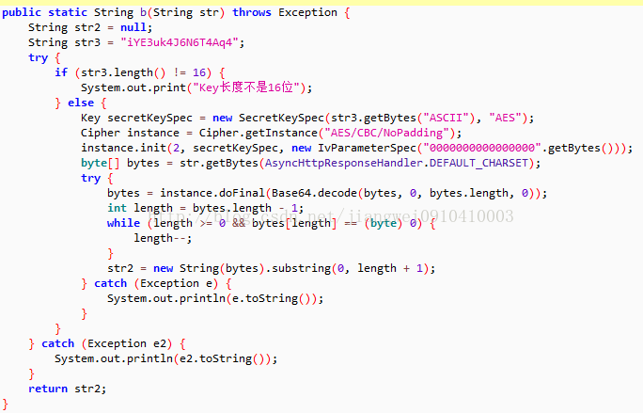
Task: Click the "0000000000000000" IV string
Action: (x=482, y=148)
